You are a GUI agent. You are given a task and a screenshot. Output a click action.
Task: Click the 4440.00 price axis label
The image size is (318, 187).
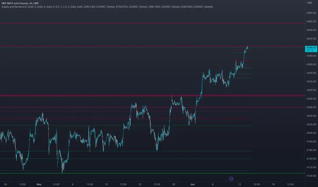tap(311, 30)
